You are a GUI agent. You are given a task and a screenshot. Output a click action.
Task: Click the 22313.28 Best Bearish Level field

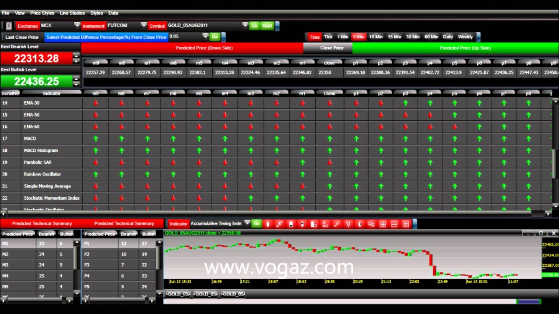(x=36, y=58)
